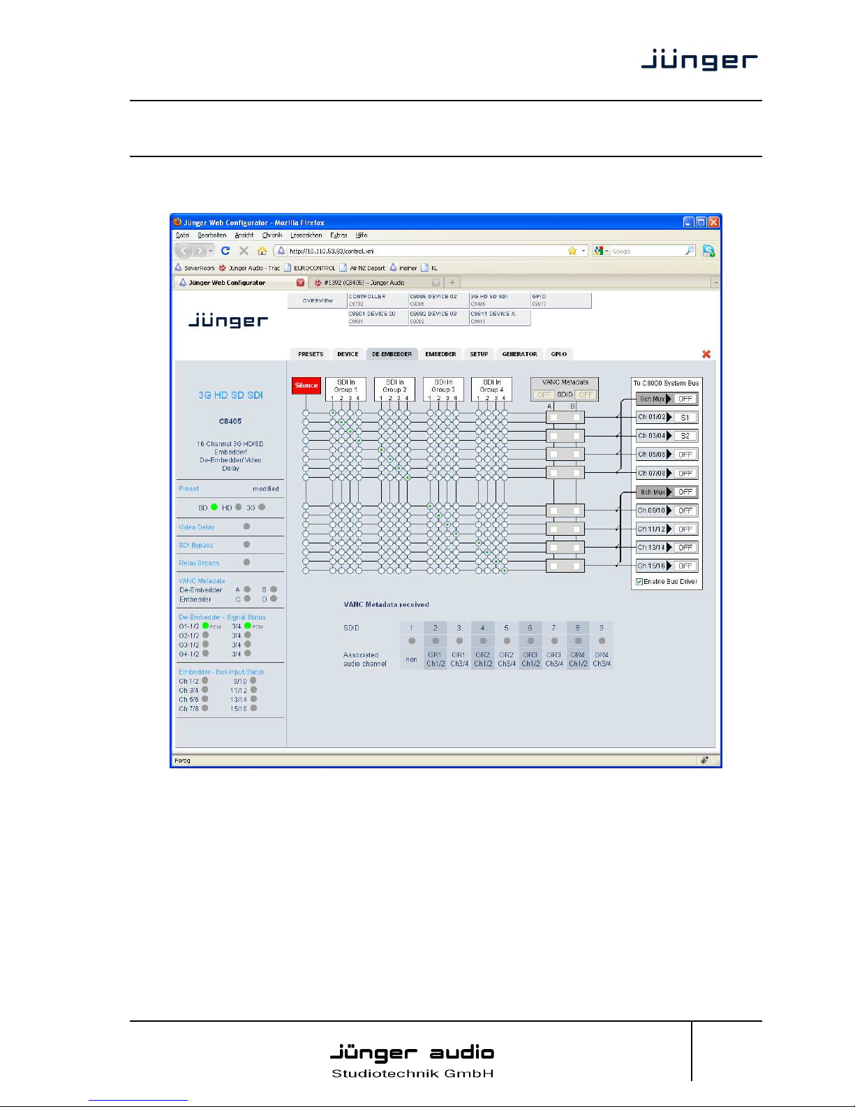Image resolution: width=855 pixels, height=1107 pixels.
Task: Open the Extras menu
Action: (x=339, y=235)
